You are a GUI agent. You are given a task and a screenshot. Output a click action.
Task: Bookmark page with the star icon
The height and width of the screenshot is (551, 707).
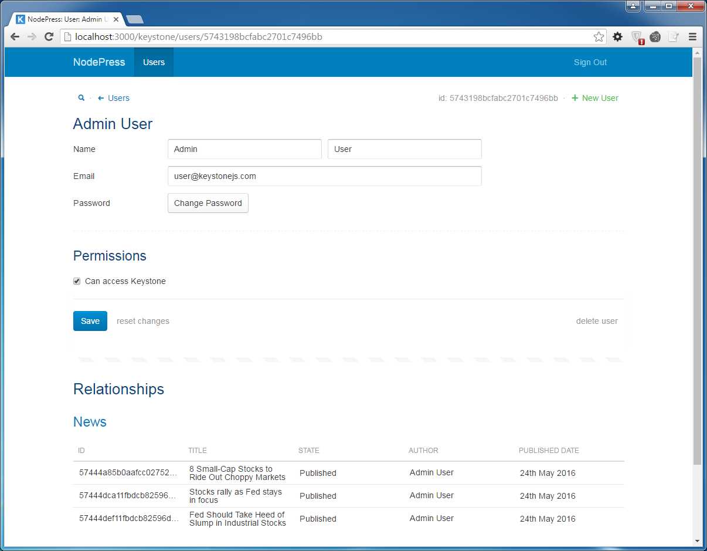[599, 37]
